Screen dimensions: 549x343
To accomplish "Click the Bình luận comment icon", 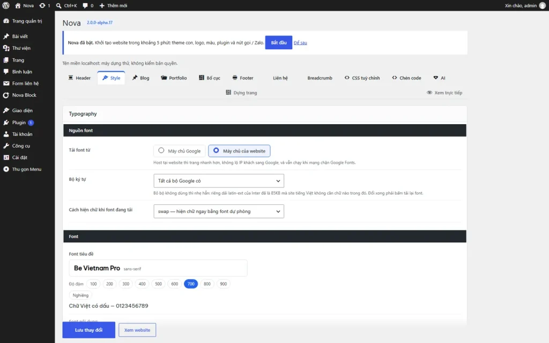I will [6, 72].
